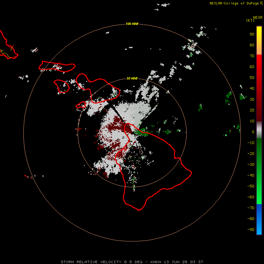Click the 60 value on the velocity scale

[x=252, y=67]
